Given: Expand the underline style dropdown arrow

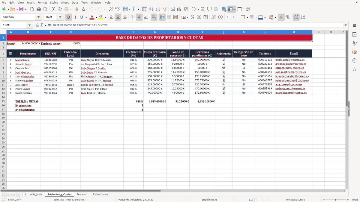Looking at the screenshot, I should (86, 17).
